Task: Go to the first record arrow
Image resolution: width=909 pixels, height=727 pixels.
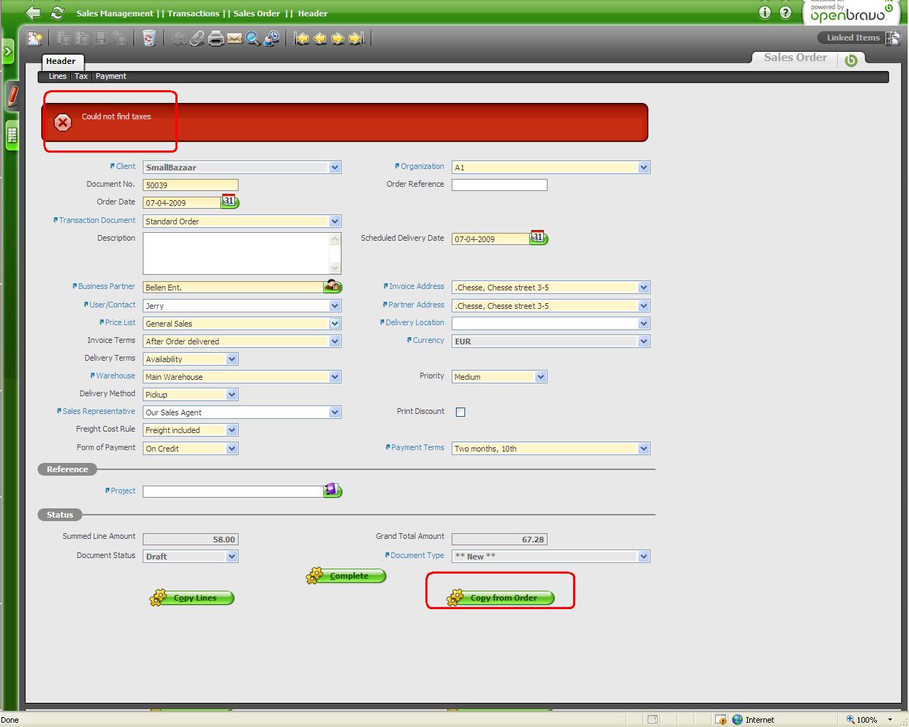Action: (302, 38)
